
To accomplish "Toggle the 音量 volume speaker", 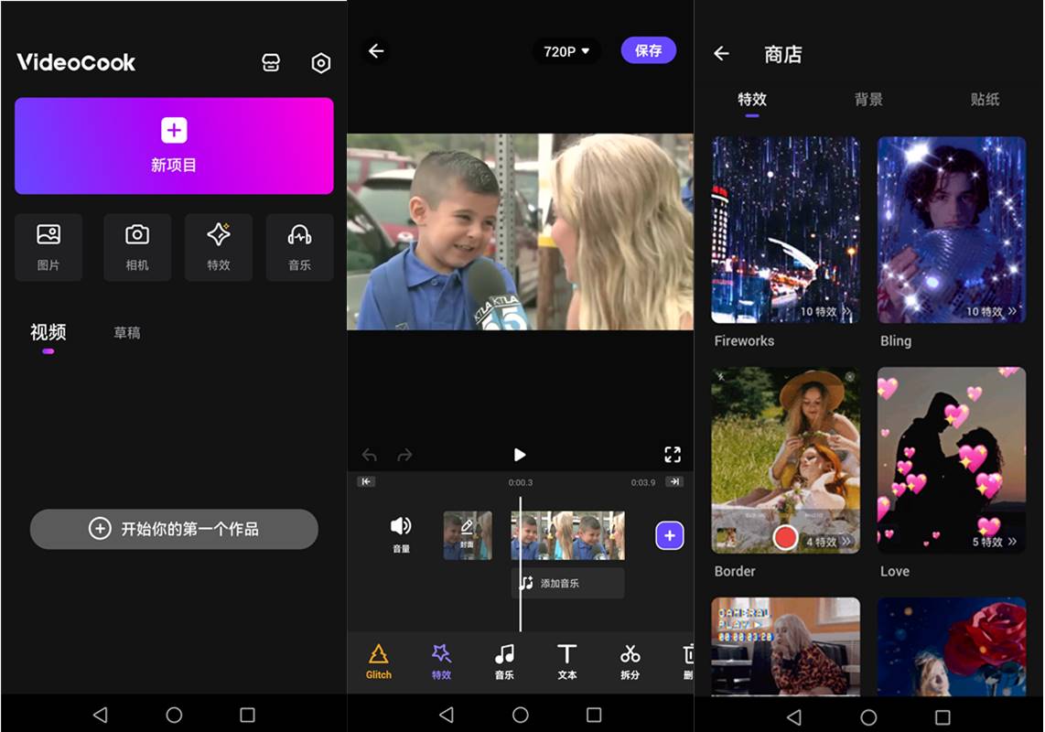I will tap(401, 533).
